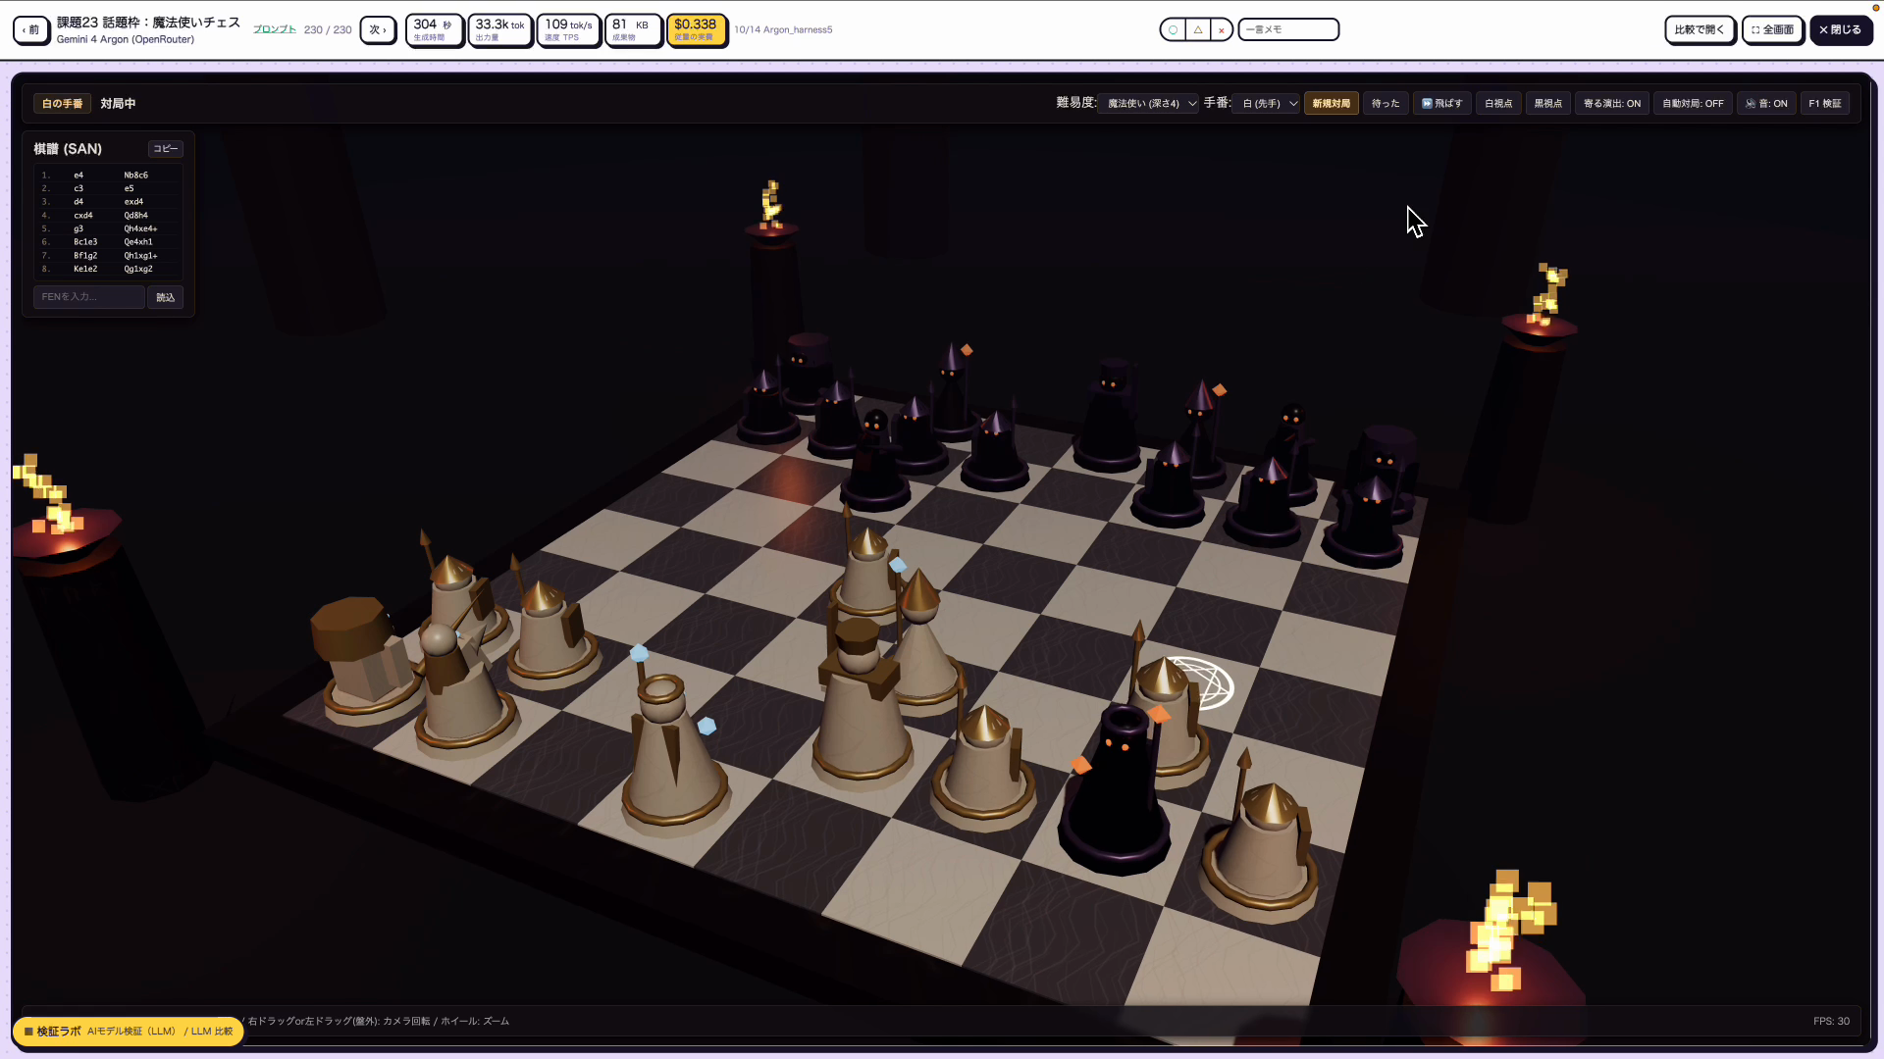Mark result with red cross rating
1884x1059 pixels.
point(1221,29)
